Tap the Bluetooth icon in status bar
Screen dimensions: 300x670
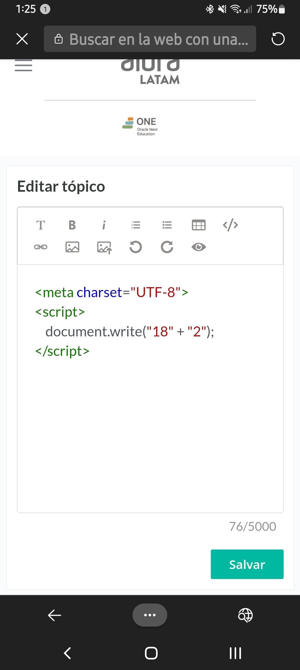(210, 9)
